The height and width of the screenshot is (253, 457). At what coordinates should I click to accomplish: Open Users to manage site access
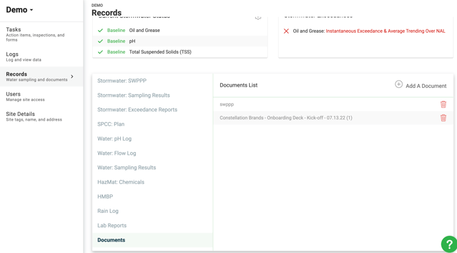click(x=42, y=96)
